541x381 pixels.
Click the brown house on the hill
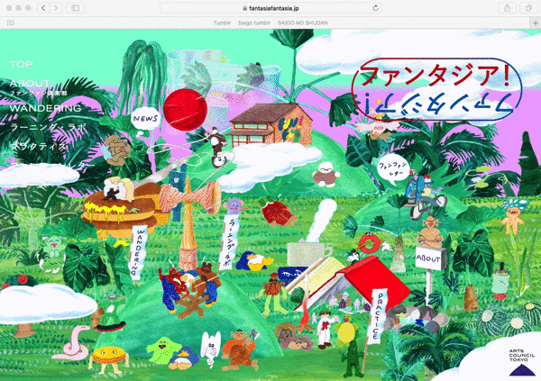270,125
